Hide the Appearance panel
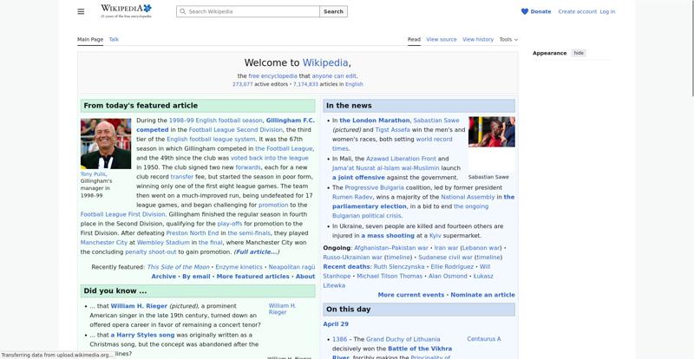Screen dimensions: 694x359 click(x=579, y=53)
